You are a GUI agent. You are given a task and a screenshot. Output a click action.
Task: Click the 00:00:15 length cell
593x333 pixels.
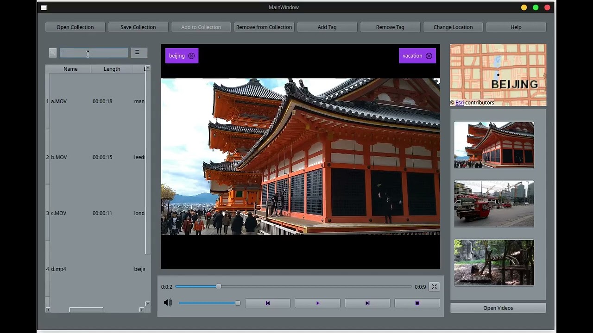pos(102,157)
